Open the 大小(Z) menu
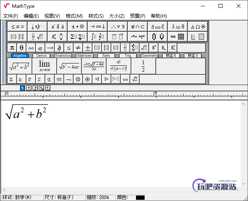248x201 pixels. pyautogui.click(x=117, y=16)
